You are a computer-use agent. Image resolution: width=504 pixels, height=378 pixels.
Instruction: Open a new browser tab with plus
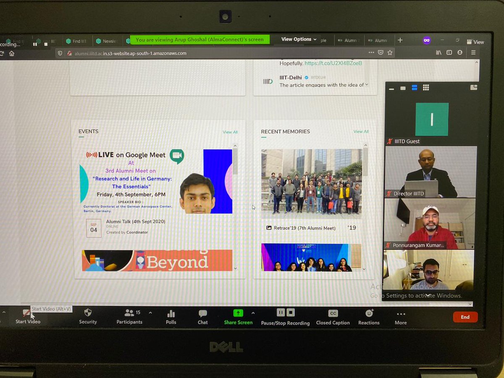click(x=400, y=40)
